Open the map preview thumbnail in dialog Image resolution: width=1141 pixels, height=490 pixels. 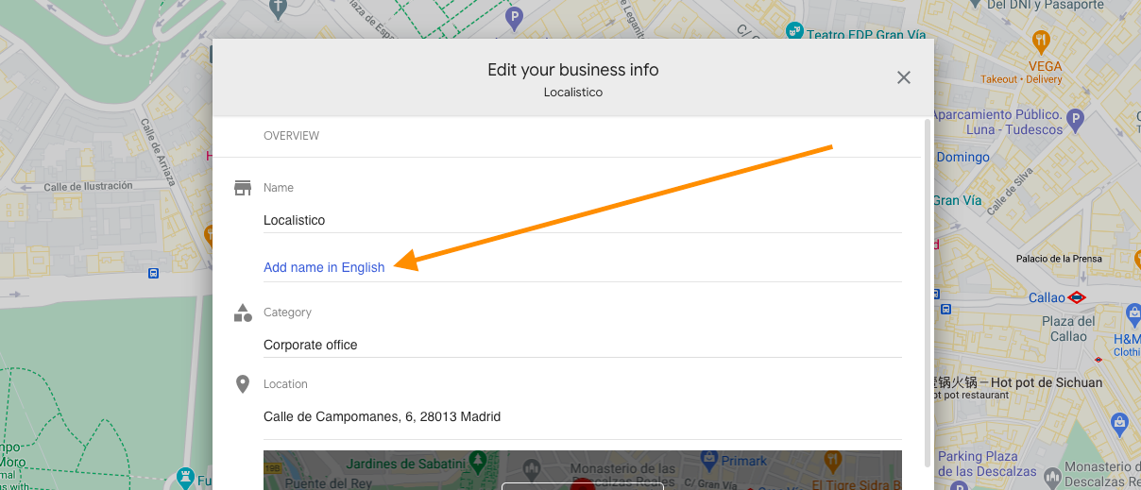click(582, 470)
